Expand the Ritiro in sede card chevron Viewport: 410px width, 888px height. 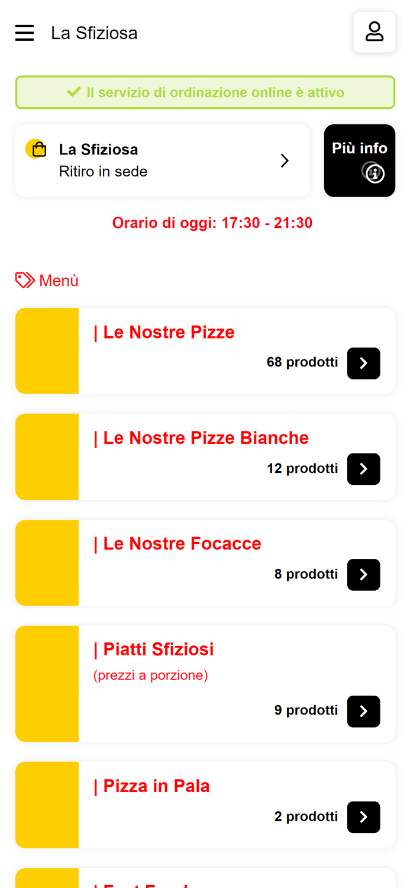coord(285,160)
